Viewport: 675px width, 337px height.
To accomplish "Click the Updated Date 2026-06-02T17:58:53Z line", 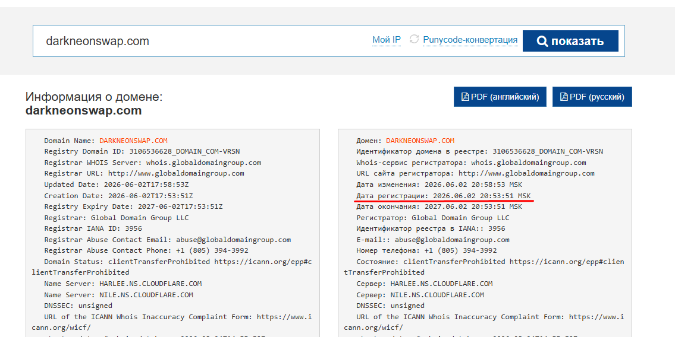I will (x=116, y=185).
